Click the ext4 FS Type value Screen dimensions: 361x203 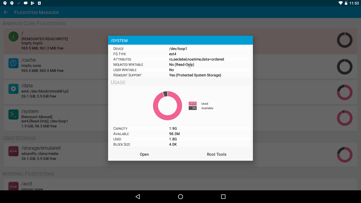coord(173,54)
